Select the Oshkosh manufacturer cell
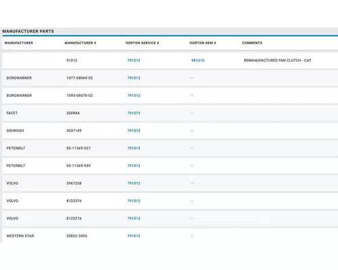The image size is (338, 270). [x=15, y=130]
